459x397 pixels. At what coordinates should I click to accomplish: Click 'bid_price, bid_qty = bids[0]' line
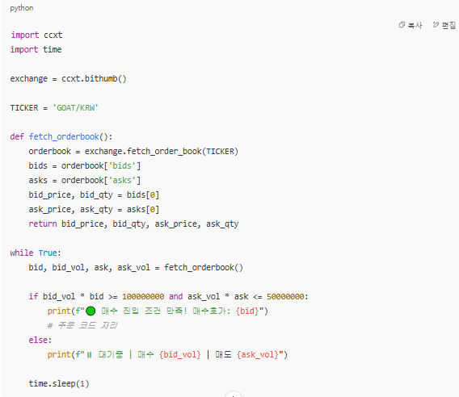coord(94,195)
